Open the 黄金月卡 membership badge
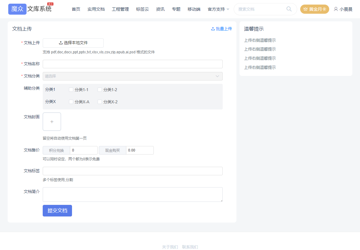This screenshot has height=250, width=360. 315,9
